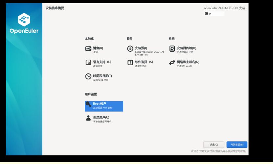Image resolution: width=273 pixels, height=164 pixels.
Task: Open 安装源(I) settings
Action: [x=146, y=51]
